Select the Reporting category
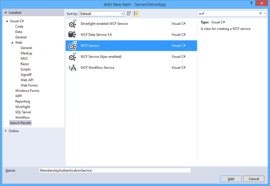The image size is (270, 186). [x=22, y=101]
